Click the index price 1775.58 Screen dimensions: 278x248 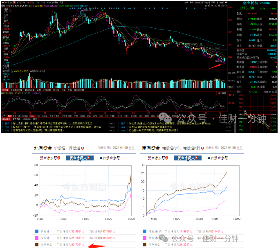point(247,8)
